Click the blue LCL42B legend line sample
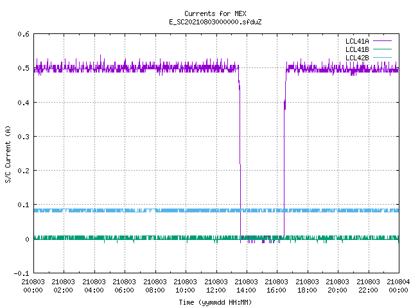Image resolution: width=411 pixels, height=308 pixels. 382,57
